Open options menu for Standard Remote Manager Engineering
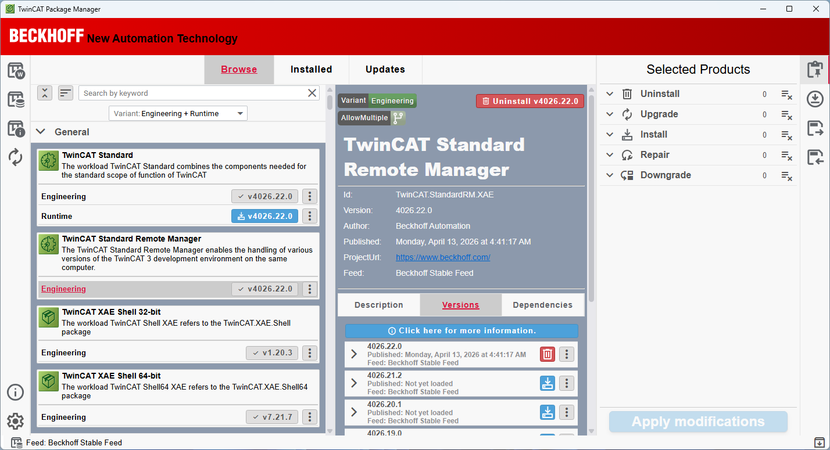 [x=310, y=289]
